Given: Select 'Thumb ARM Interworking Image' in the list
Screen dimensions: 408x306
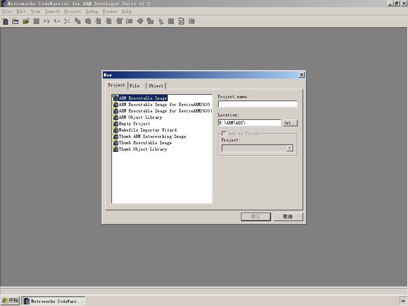Looking at the screenshot, I should pos(149,136).
